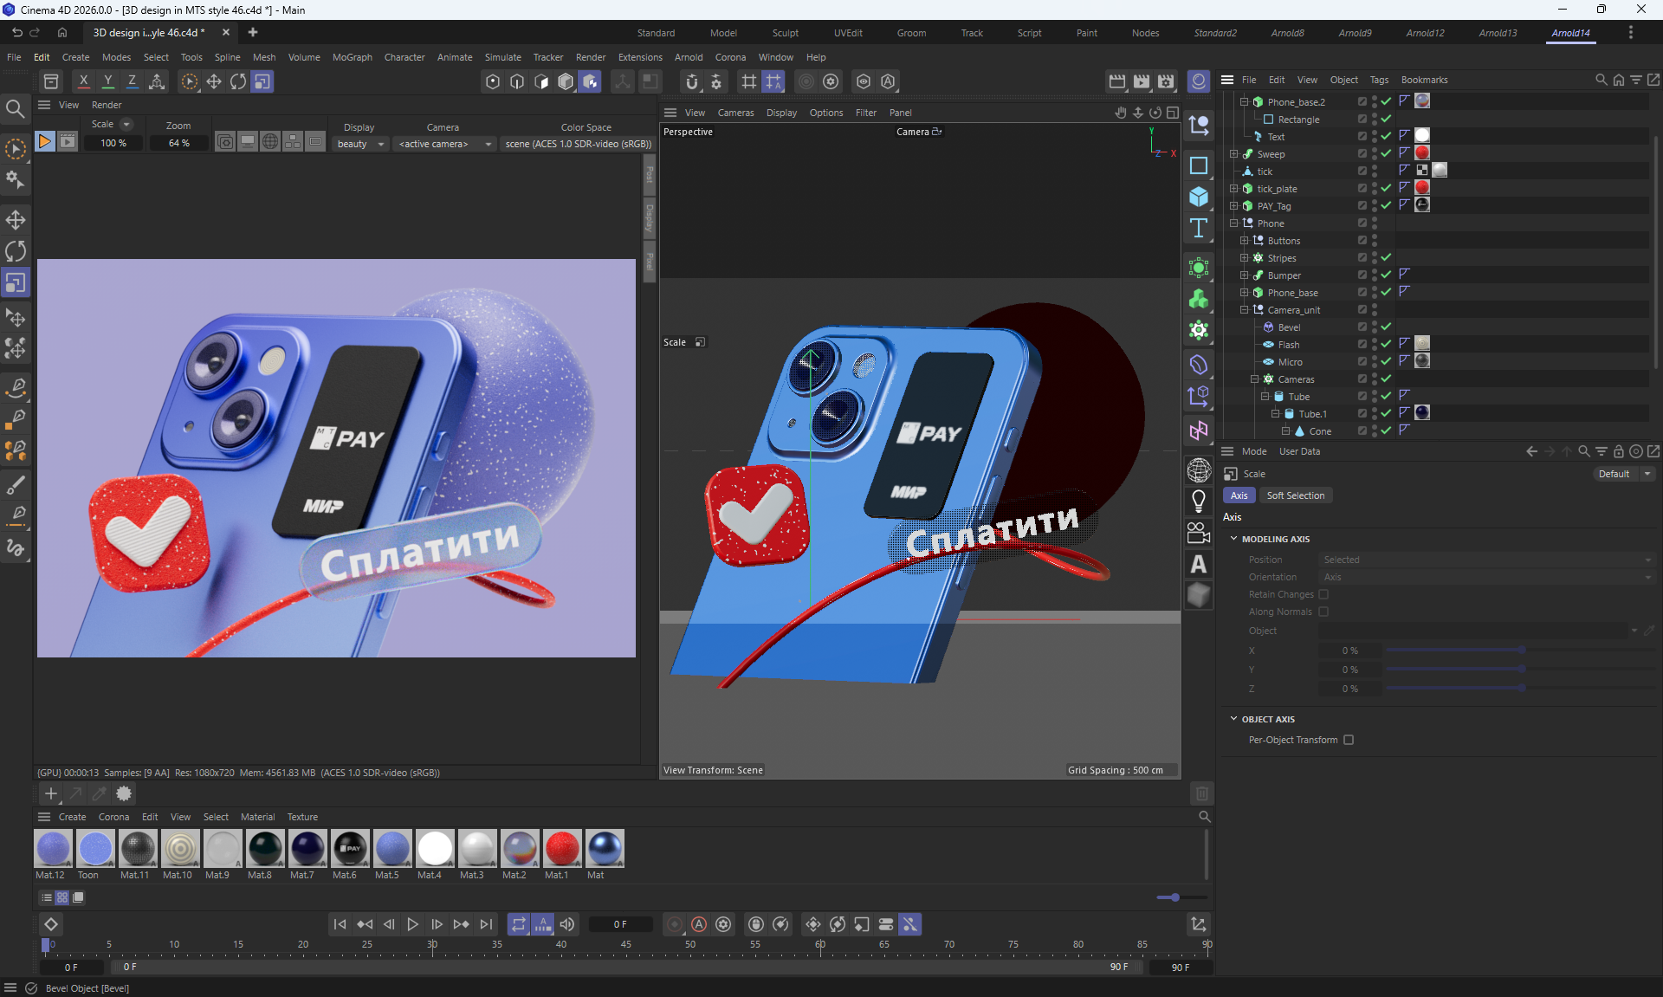Start IPR render with play button
This screenshot has height=997, width=1663.
click(44, 142)
